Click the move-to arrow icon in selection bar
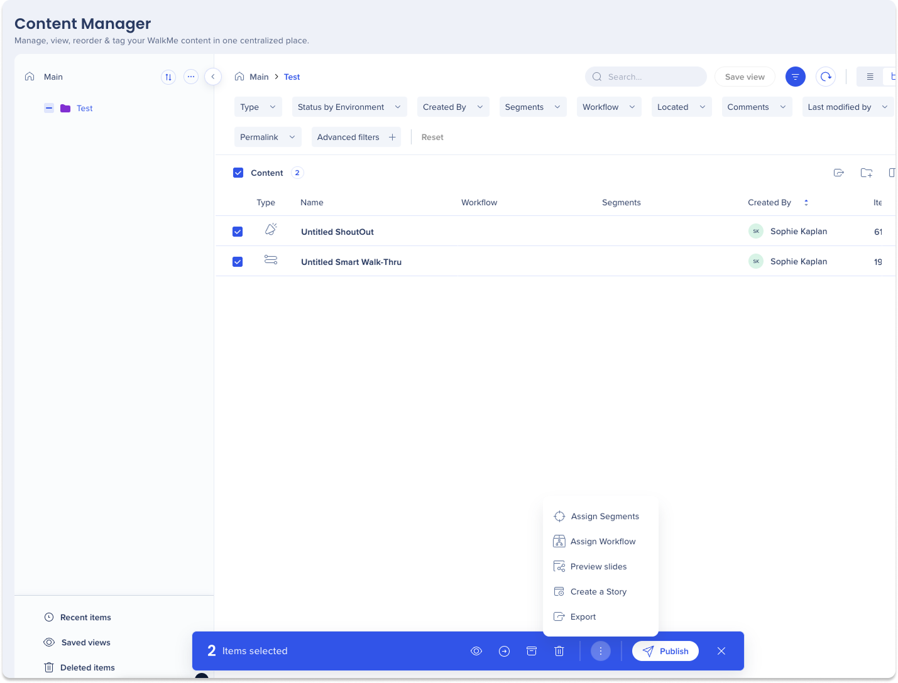This screenshot has height=683, width=898. coord(504,651)
